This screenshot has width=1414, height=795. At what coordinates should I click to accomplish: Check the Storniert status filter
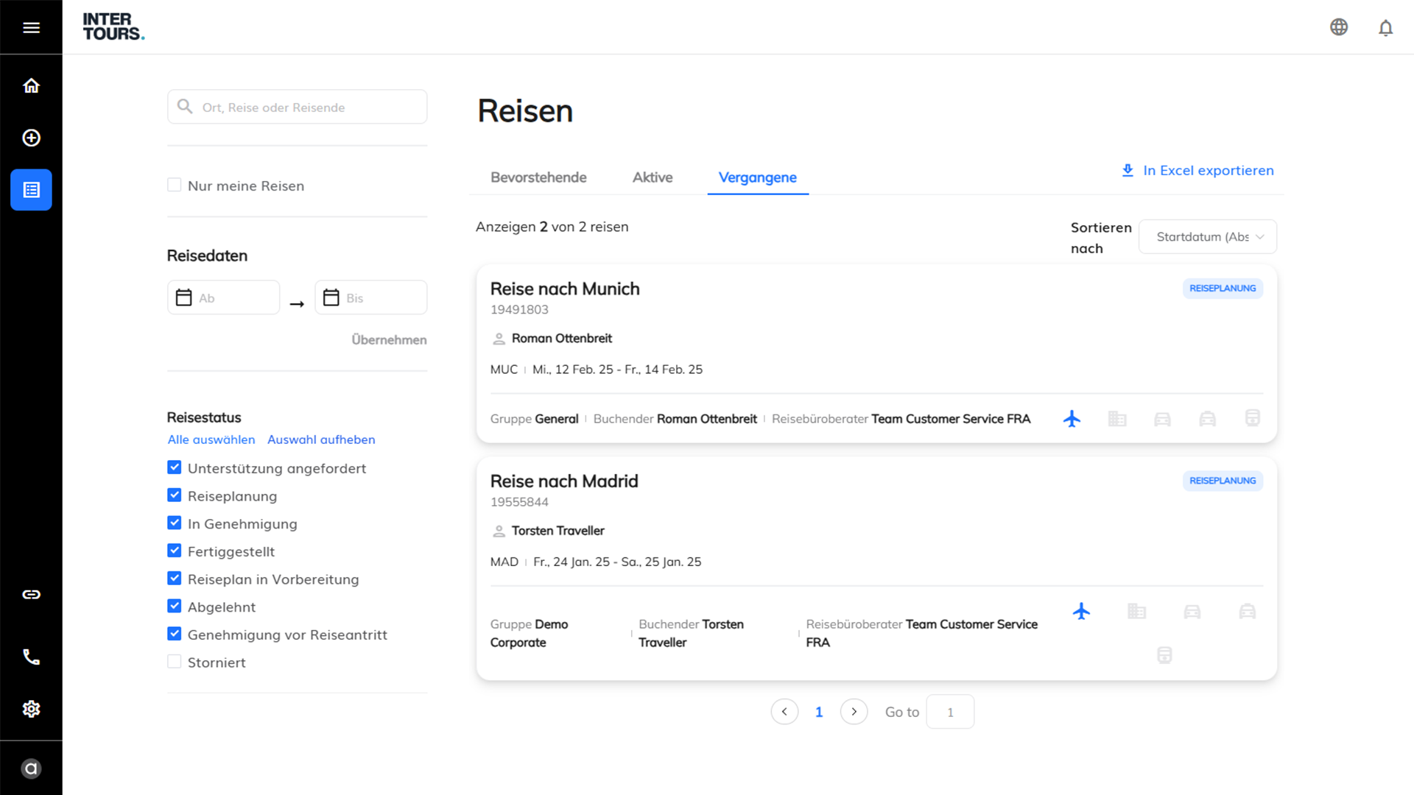pos(175,662)
